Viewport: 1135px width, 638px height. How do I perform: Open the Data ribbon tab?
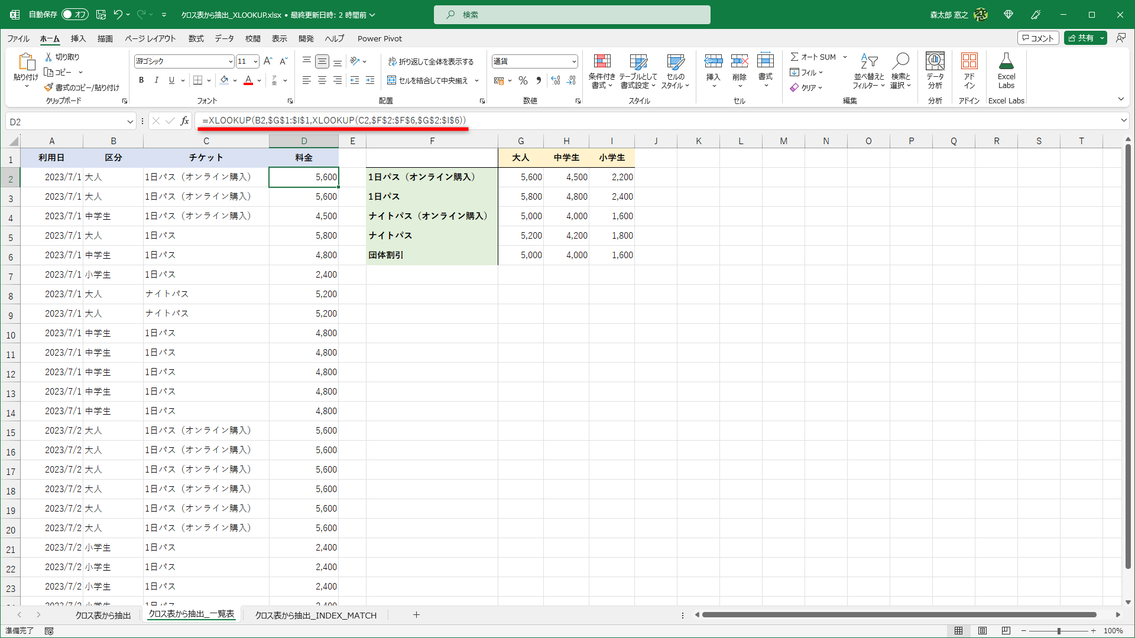click(x=224, y=38)
